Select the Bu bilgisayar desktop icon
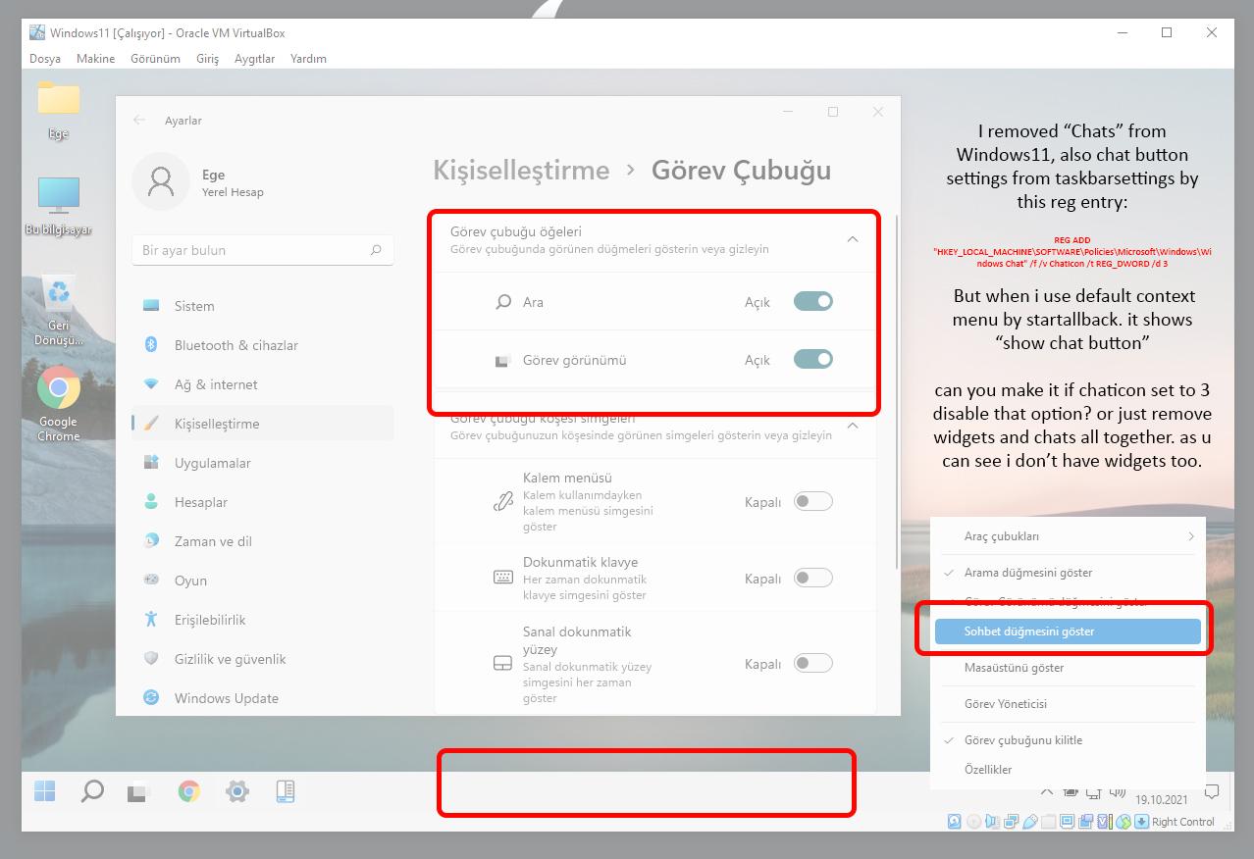Screen dimensions: 1254x859 click(x=59, y=206)
